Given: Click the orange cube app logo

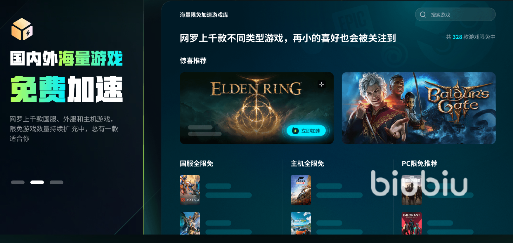Looking at the screenshot, I should coord(22,29).
